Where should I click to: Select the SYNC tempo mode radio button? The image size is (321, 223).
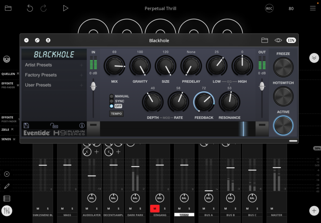(112, 101)
